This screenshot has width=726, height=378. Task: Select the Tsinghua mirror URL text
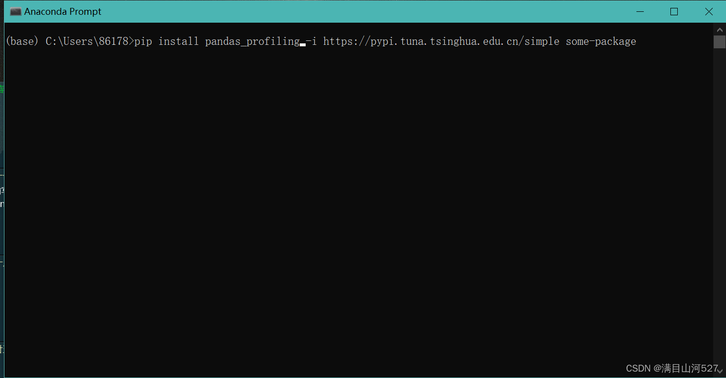[441, 41]
